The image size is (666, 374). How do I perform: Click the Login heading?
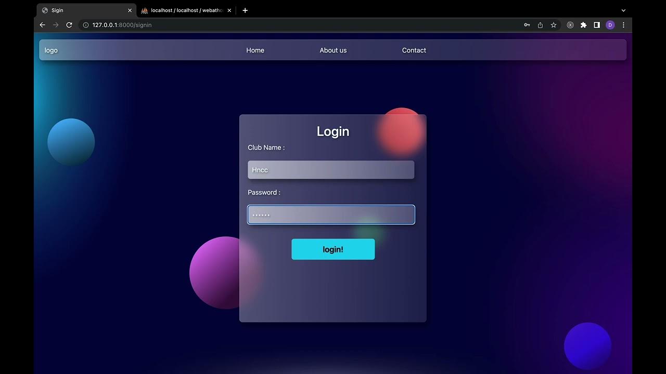pyautogui.click(x=333, y=131)
